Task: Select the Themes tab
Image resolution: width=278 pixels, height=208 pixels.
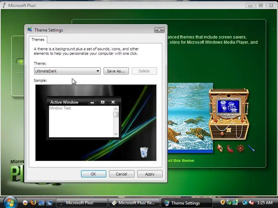Action: [x=38, y=40]
